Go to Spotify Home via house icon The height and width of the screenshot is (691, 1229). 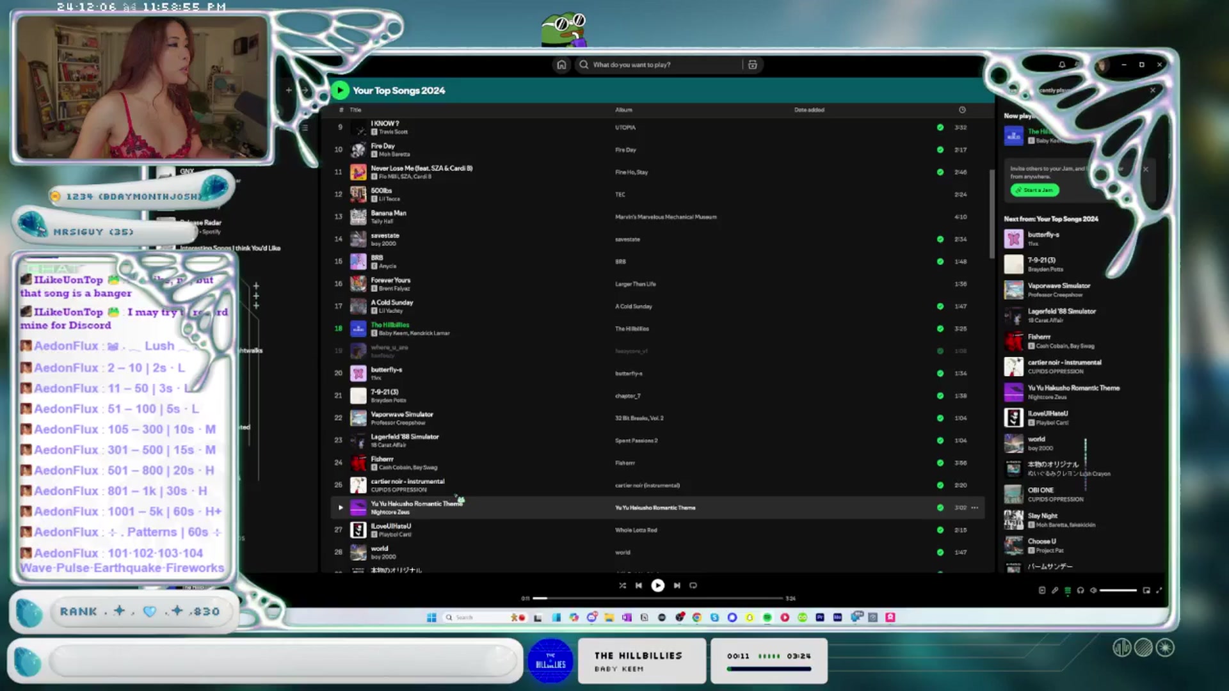click(561, 65)
